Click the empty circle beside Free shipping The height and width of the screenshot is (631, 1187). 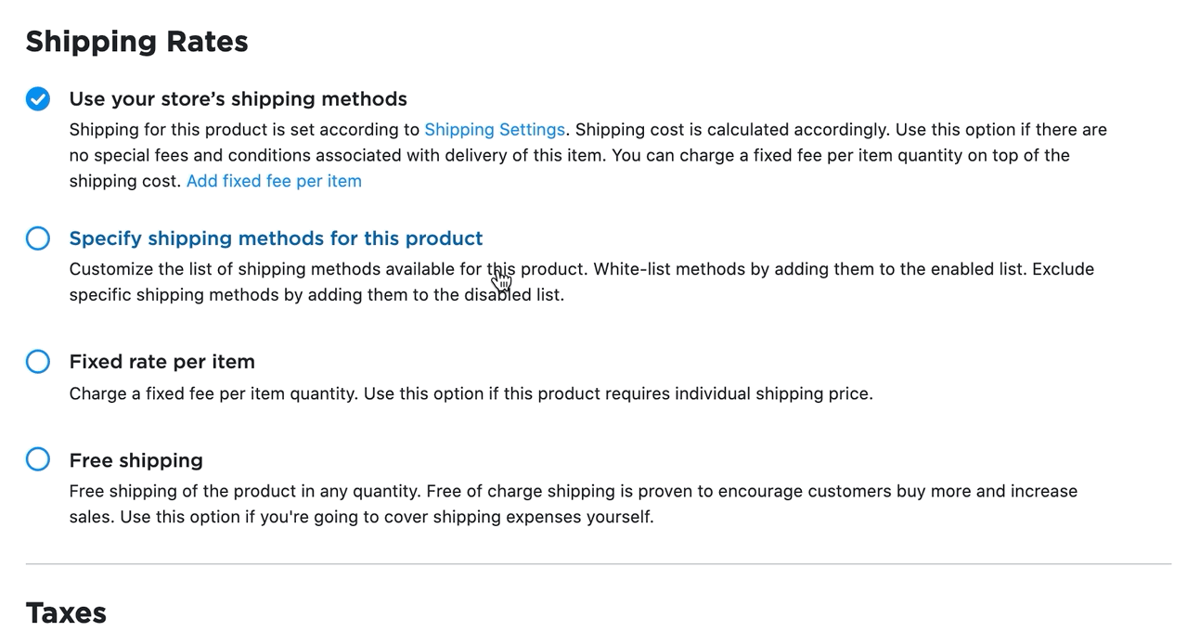click(37, 458)
